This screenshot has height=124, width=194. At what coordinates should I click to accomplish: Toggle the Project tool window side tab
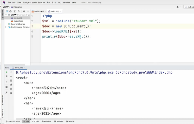click(x=3, y=13)
